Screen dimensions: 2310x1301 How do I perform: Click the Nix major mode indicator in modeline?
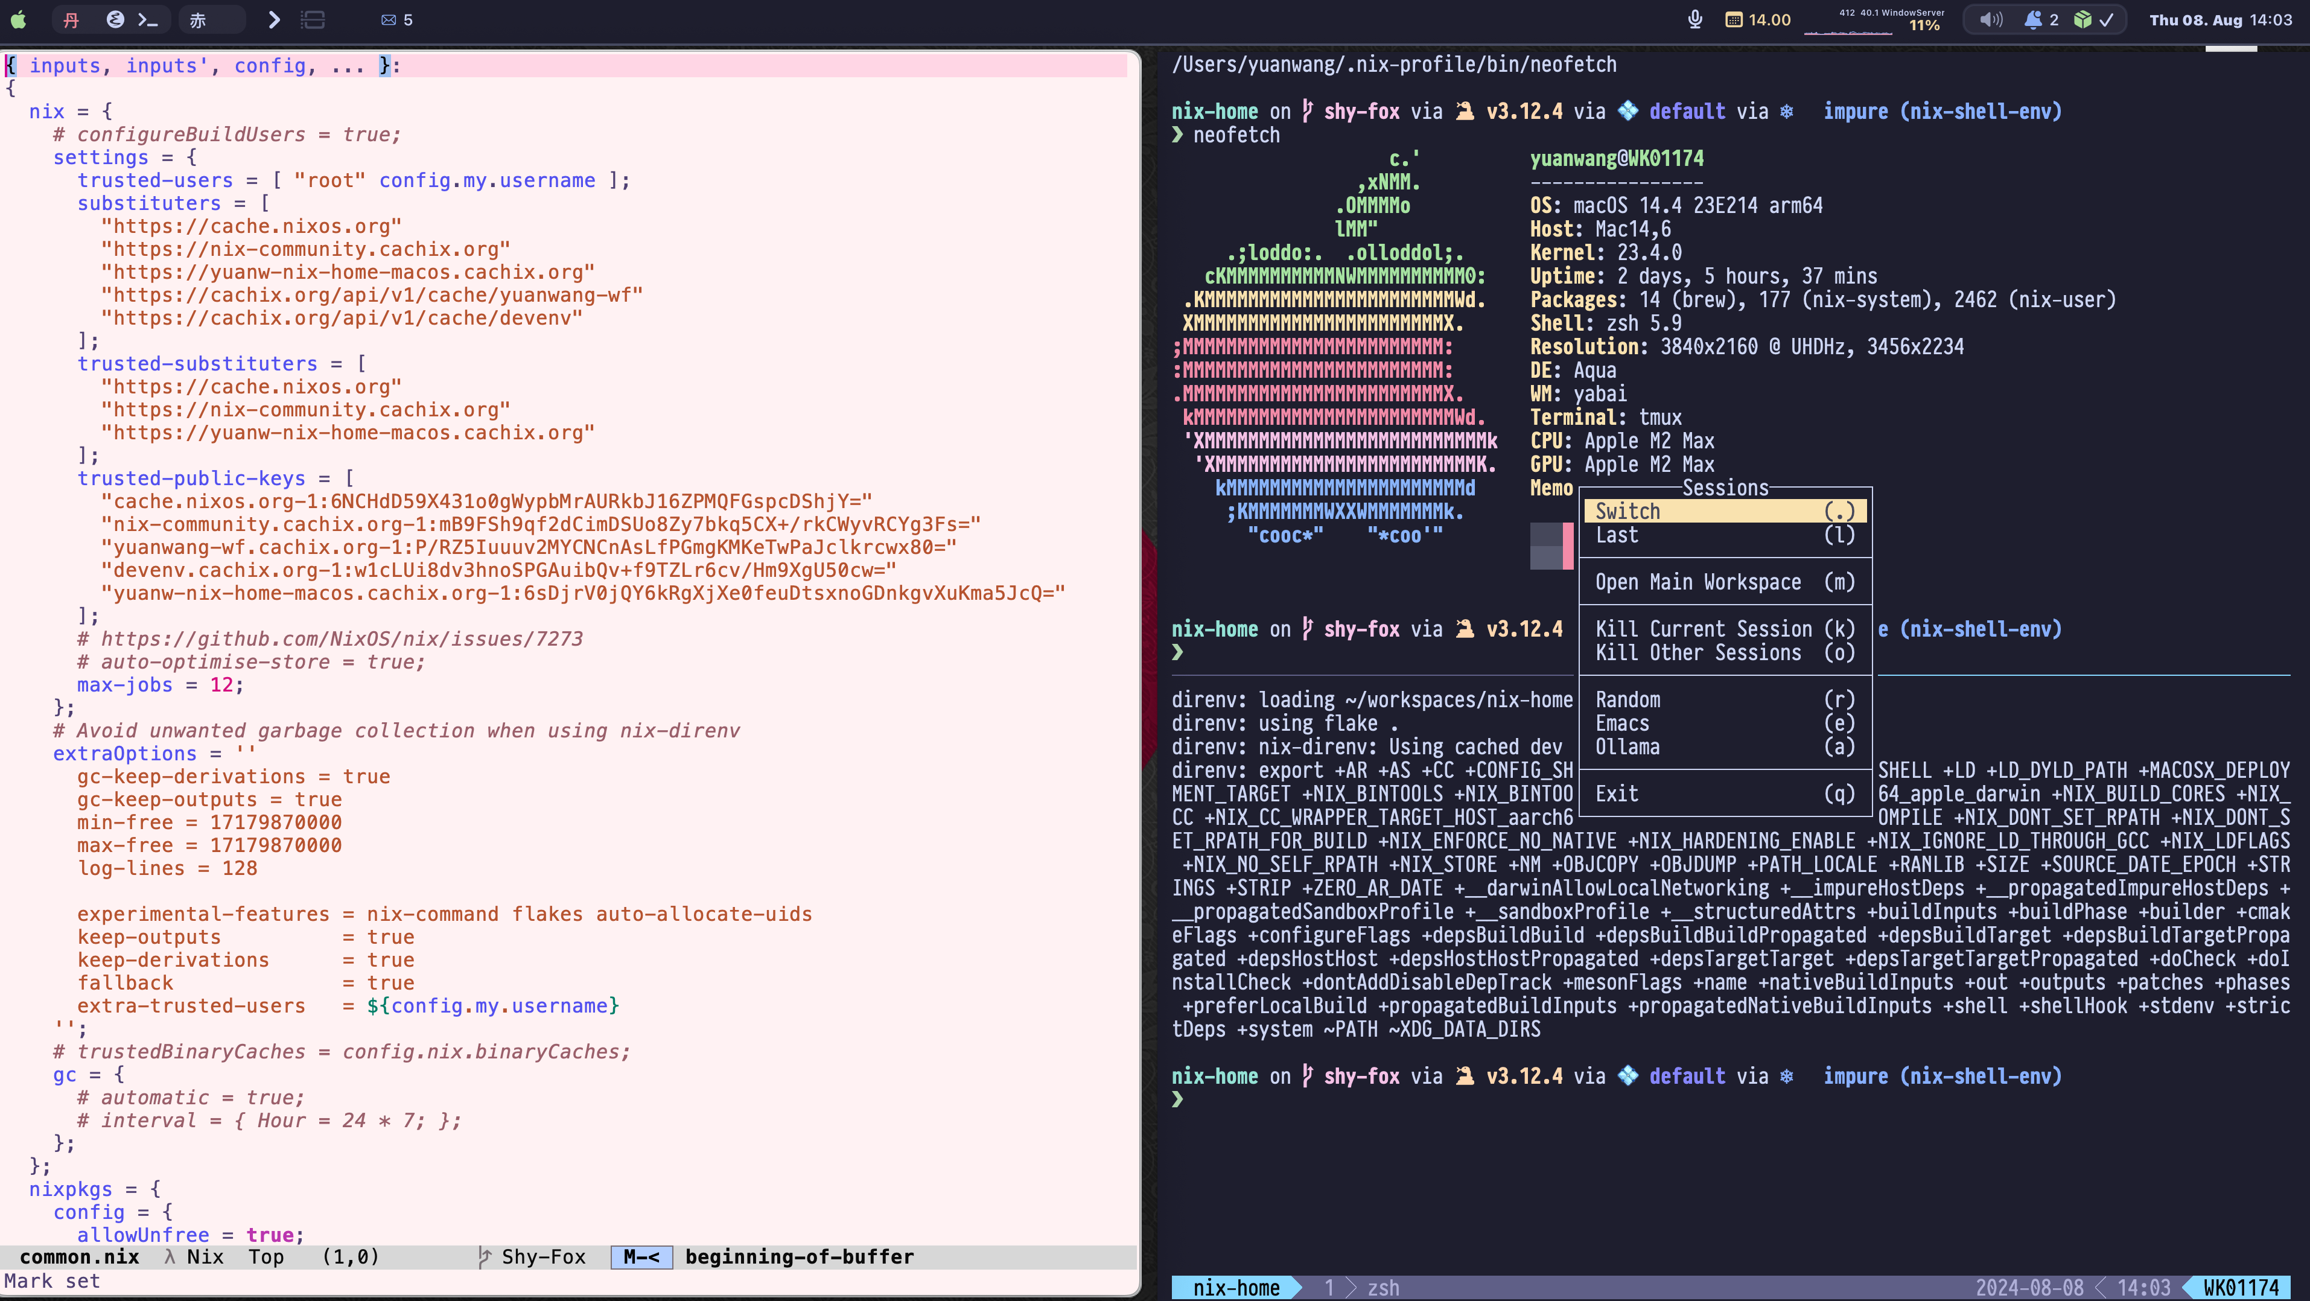point(205,1257)
